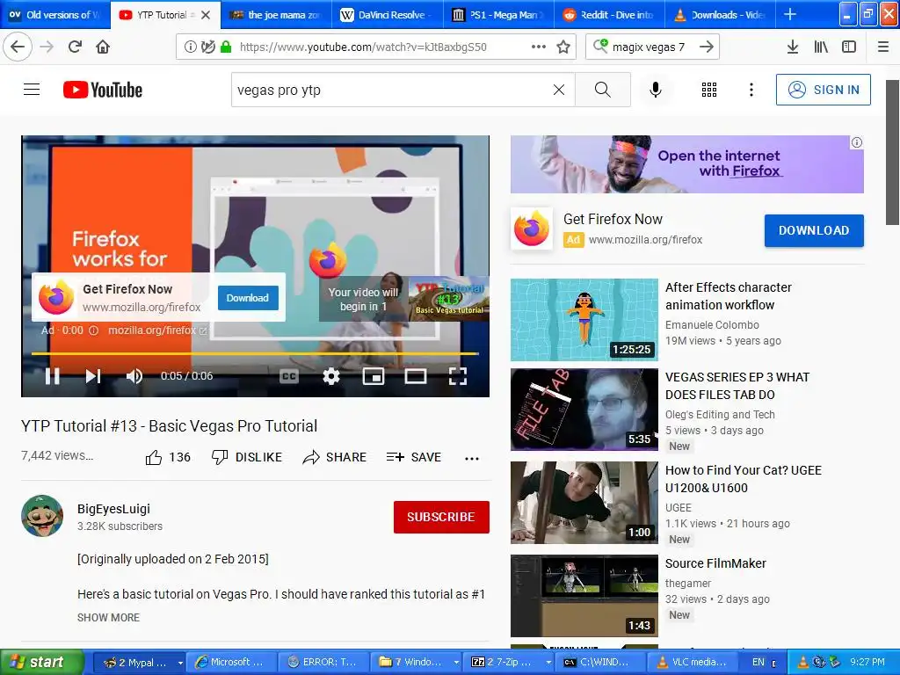The height and width of the screenshot is (675, 900).
Task: Open the Source FilmMaker video thumbnail
Action: coord(584,595)
